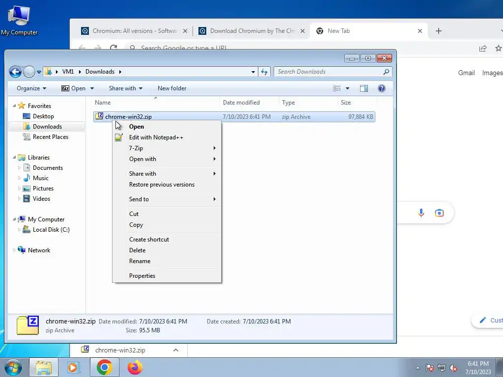Open download item chevron for chrome-win32.zip
The image size is (503, 377).
click(x=176, y=350)
